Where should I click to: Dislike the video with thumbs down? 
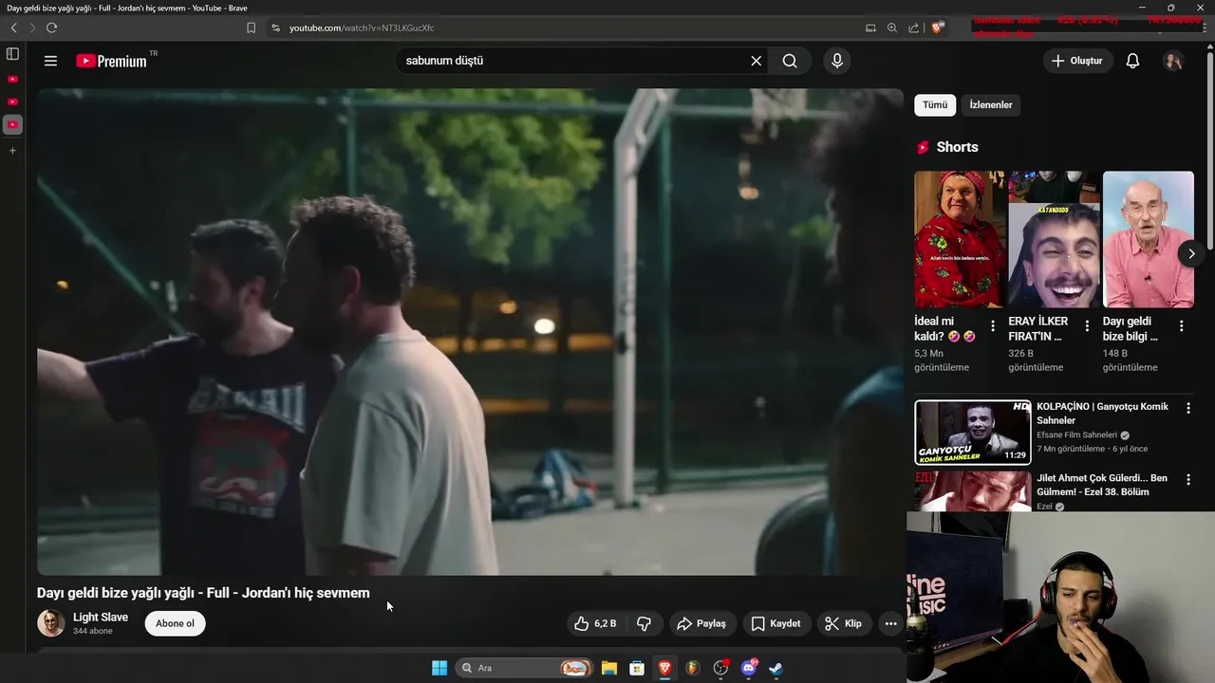[x=645, y=623]
